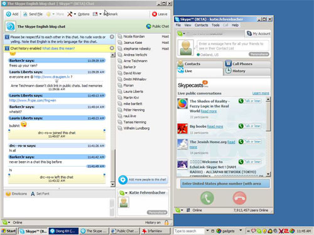
Task: Click chat scrollbar down arrow
Action: pyautogui.click(x=112, y=184)
